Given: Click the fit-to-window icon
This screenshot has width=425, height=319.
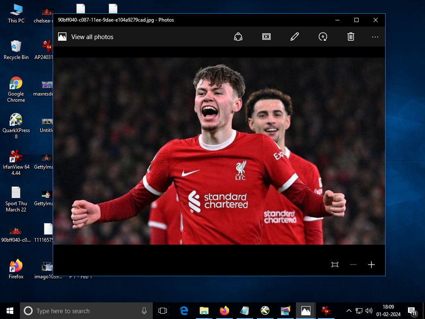Looking at the screenshot, I should 335,265.
